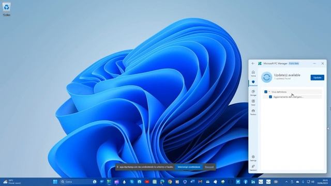331x186 pixels.
Task: Open Toolbox section in PC Manager
Action: tap(253, 112)
